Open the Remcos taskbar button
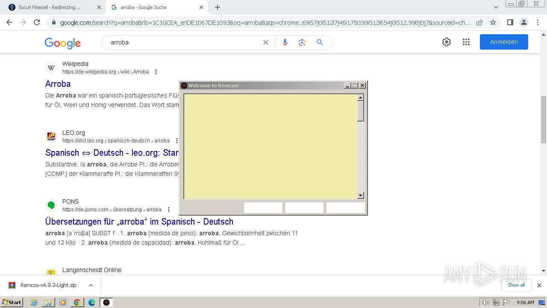Image resolution: width=547 pixels, height=308 pixels. click(x=106, y=302)
